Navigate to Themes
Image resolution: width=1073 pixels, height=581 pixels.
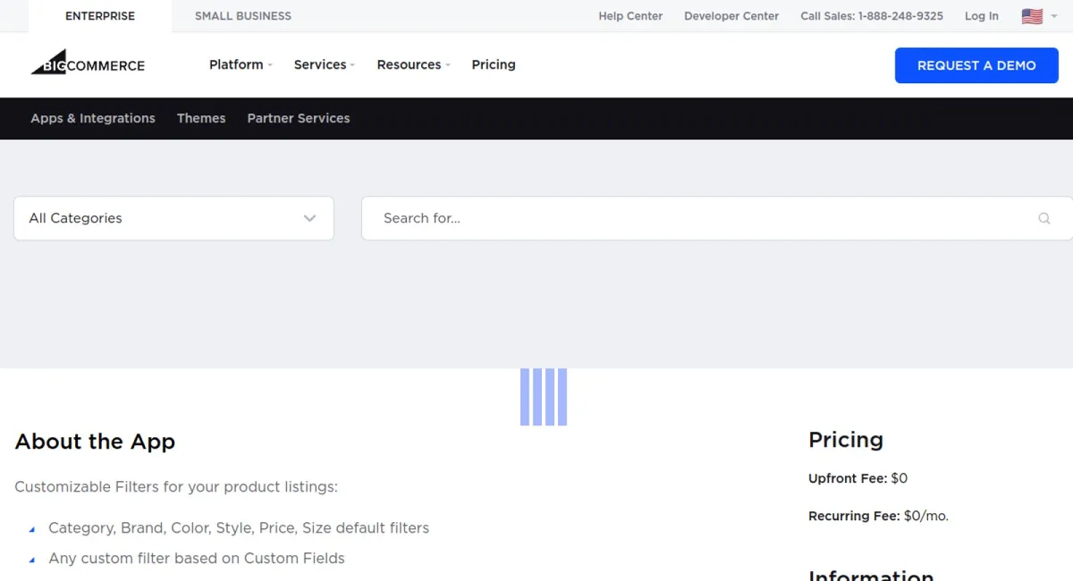[201, 118]
